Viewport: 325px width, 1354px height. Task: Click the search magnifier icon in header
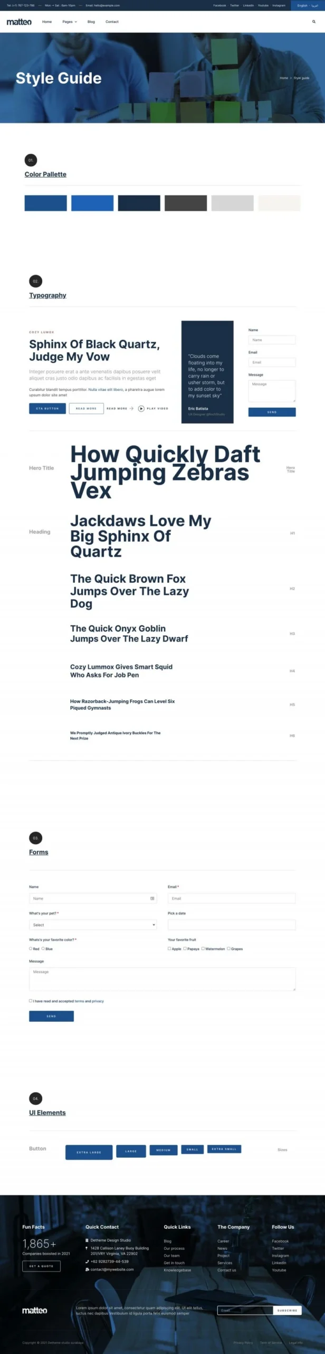314,22
